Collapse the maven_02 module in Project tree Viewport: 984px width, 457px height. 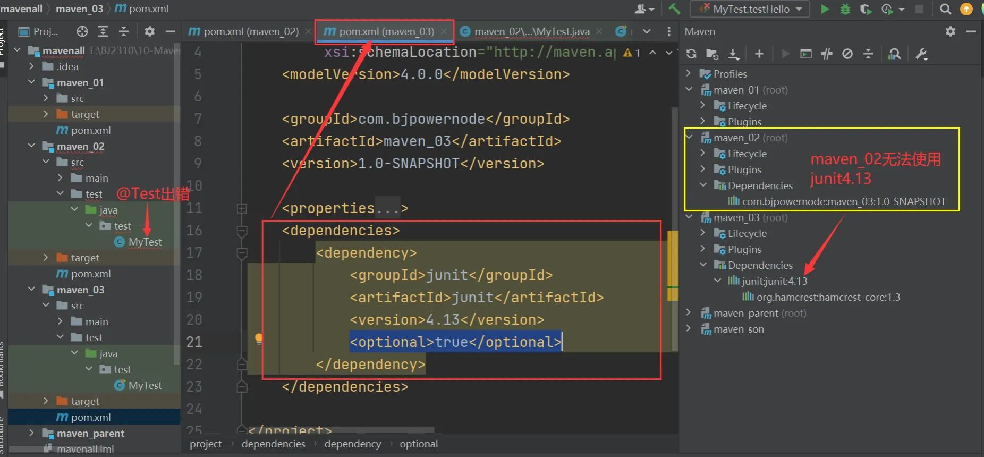(x=31, y=146)
